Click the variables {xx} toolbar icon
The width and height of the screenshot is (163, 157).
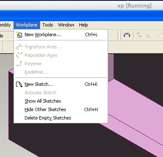[x=127, y=35]
